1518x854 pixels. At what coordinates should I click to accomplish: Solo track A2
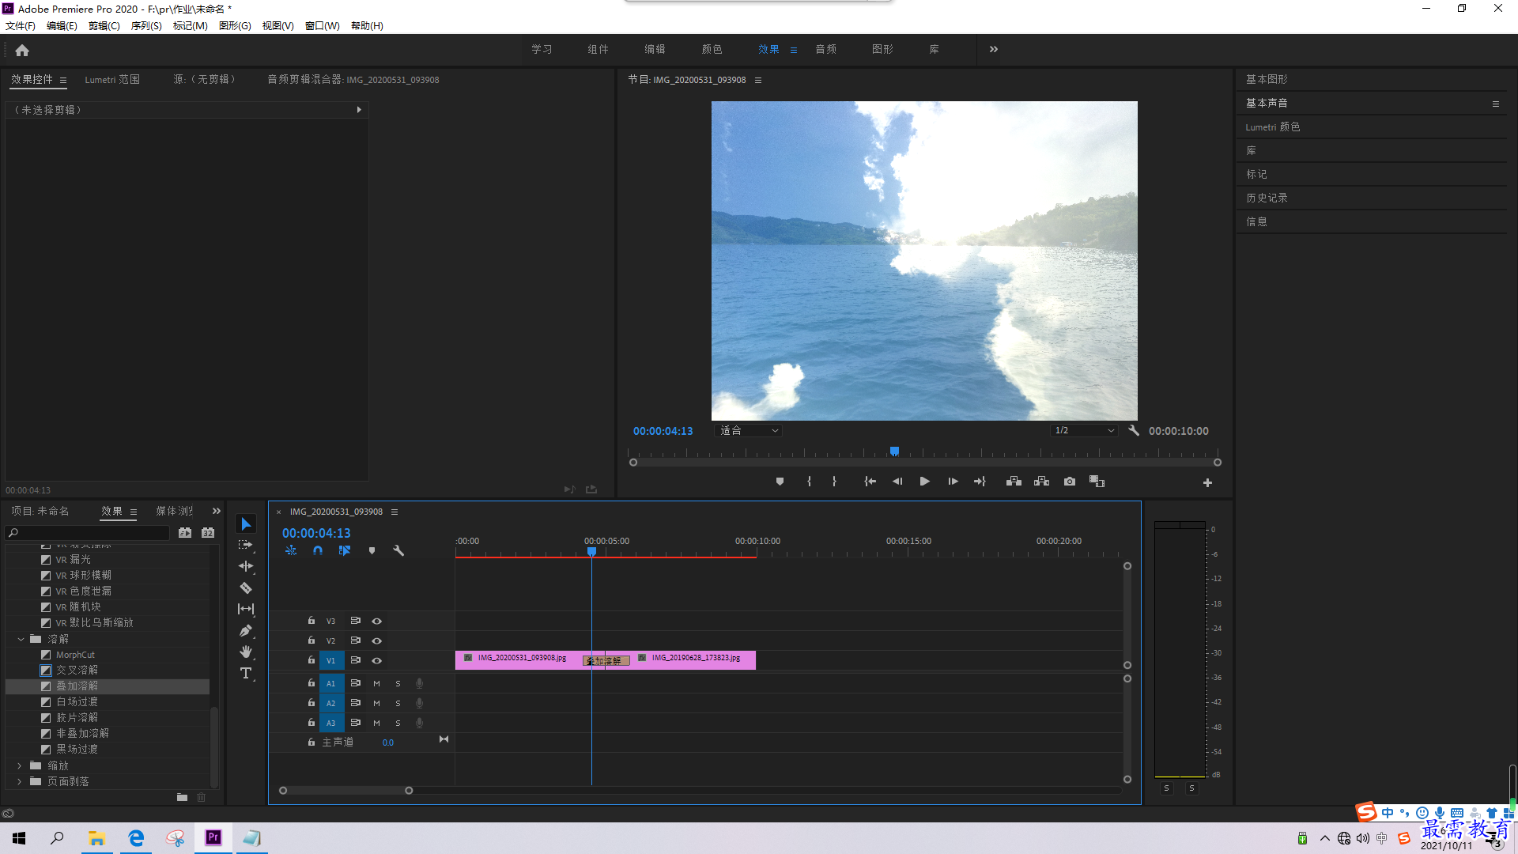pos(398,703)
